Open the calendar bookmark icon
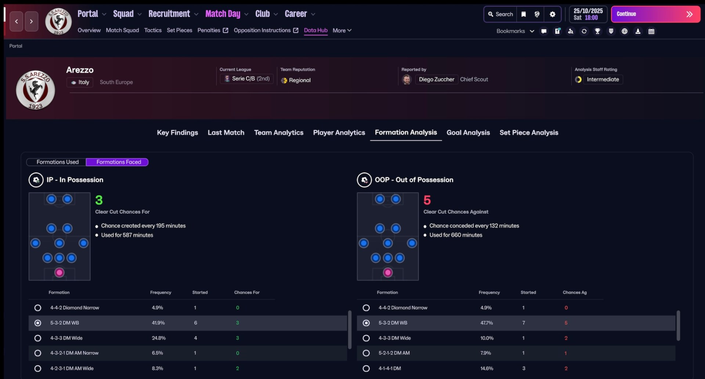The height and width of the screenshot is (379, 705). [x=651, y=31]
